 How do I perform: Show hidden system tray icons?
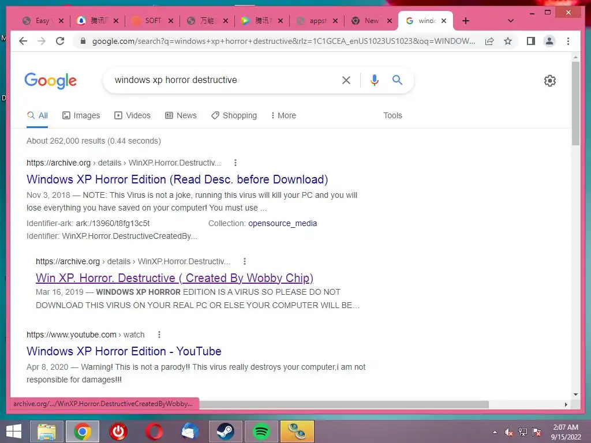point(495,432)
